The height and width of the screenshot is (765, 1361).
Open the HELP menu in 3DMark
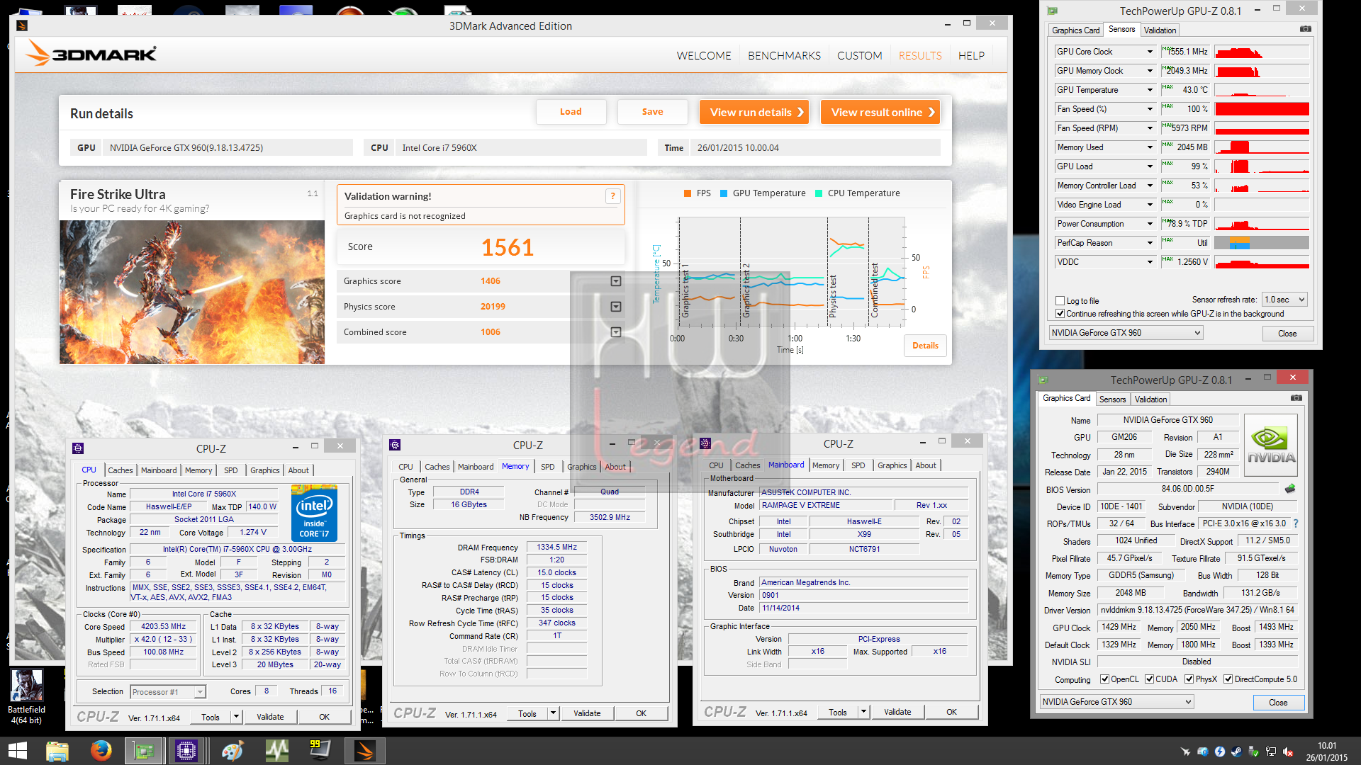pos(971,55)
